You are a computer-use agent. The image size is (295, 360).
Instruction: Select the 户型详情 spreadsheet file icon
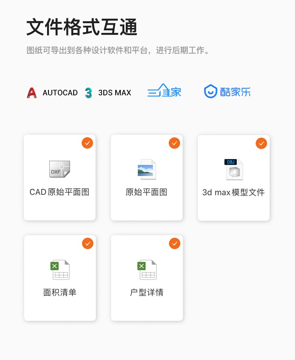[x=147, y=270]
